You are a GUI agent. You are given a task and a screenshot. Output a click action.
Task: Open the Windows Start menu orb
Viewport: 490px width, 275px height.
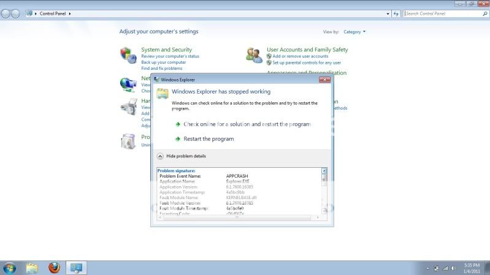tap(10, 268)
